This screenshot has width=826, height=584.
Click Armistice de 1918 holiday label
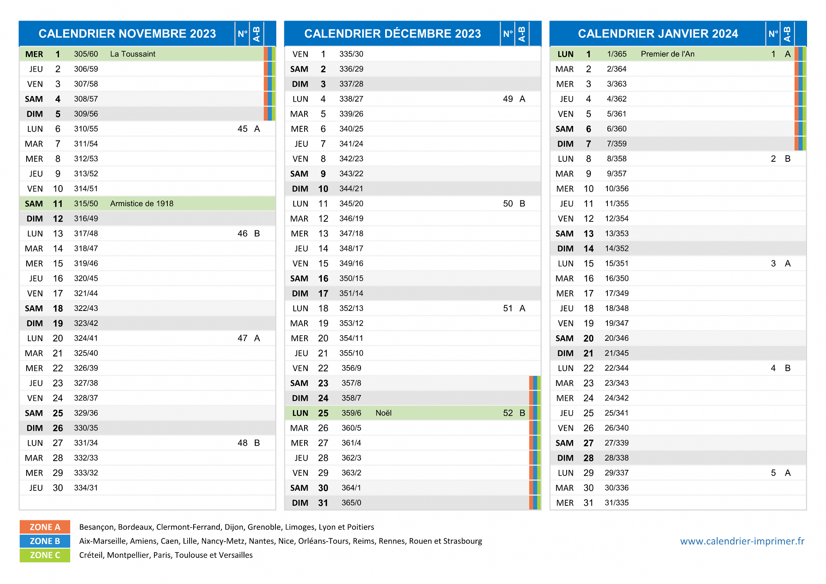142,204
